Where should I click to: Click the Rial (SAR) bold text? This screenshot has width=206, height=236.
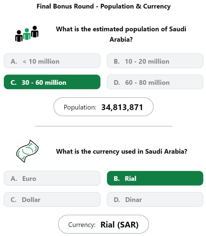click(x=119, y=225)
